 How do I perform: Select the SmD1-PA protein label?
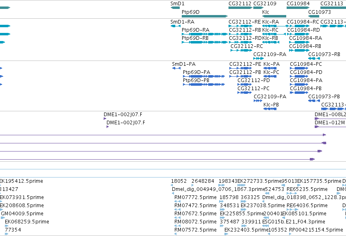[184, 64]
